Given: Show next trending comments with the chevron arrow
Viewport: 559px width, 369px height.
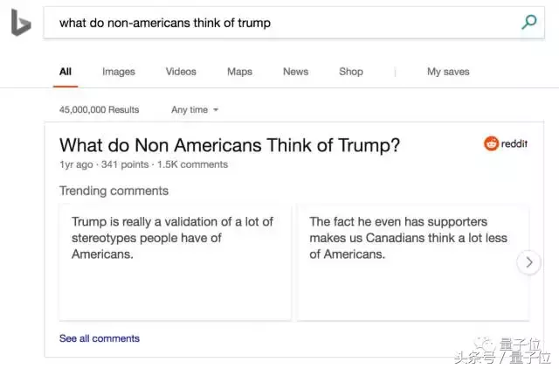Looking at the screenshot, I should (x=529, y=262).
